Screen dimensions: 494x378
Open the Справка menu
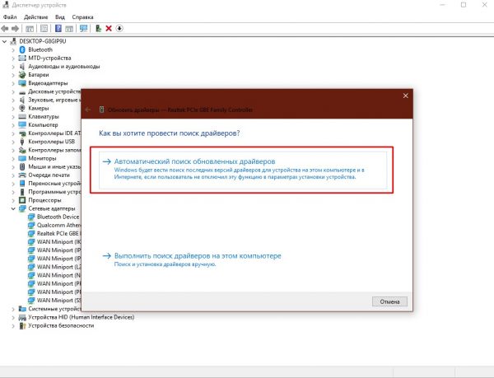(82, 17)
